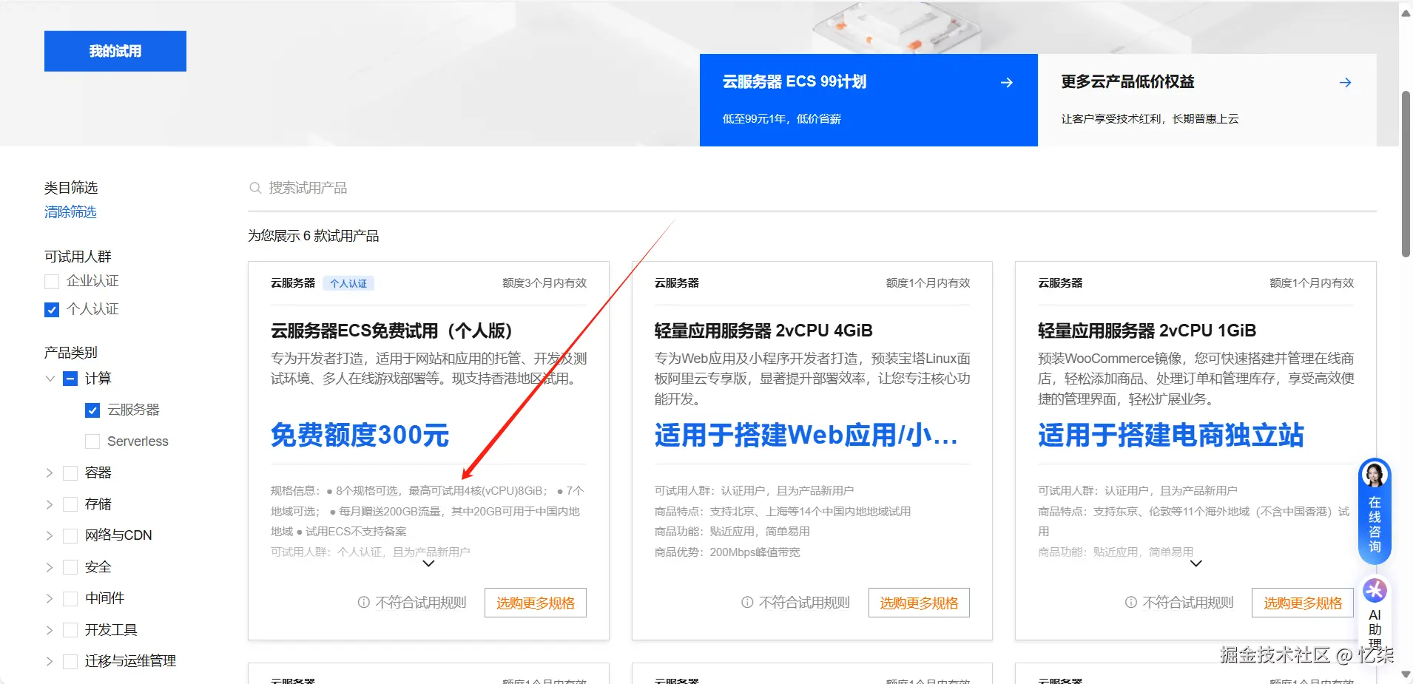Expand the 开发工具 category
Image resolution: width=1413 pixels, height=684 pixels.
[50, 630]
